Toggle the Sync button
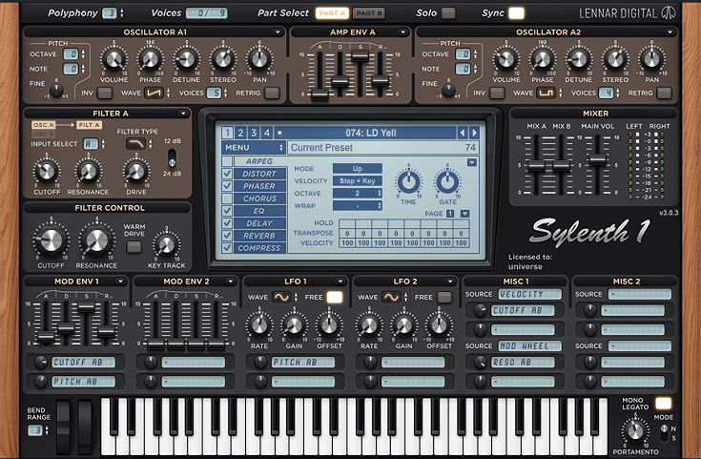Image resolution: width=701 pixels, height=459 pixels. (x=516, y=13)
